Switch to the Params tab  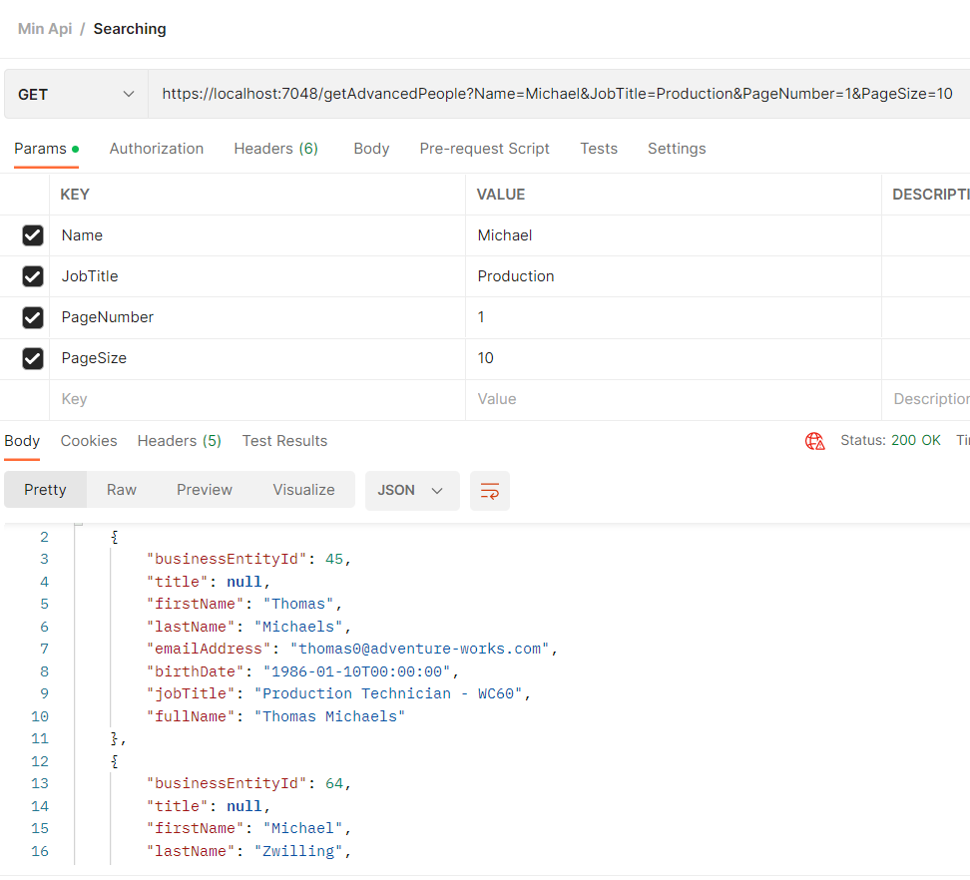click(x=46, y=149)
